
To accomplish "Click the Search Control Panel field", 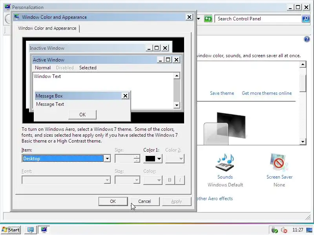I will 258,19.
